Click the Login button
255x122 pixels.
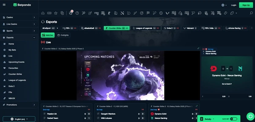coord(234,5)
